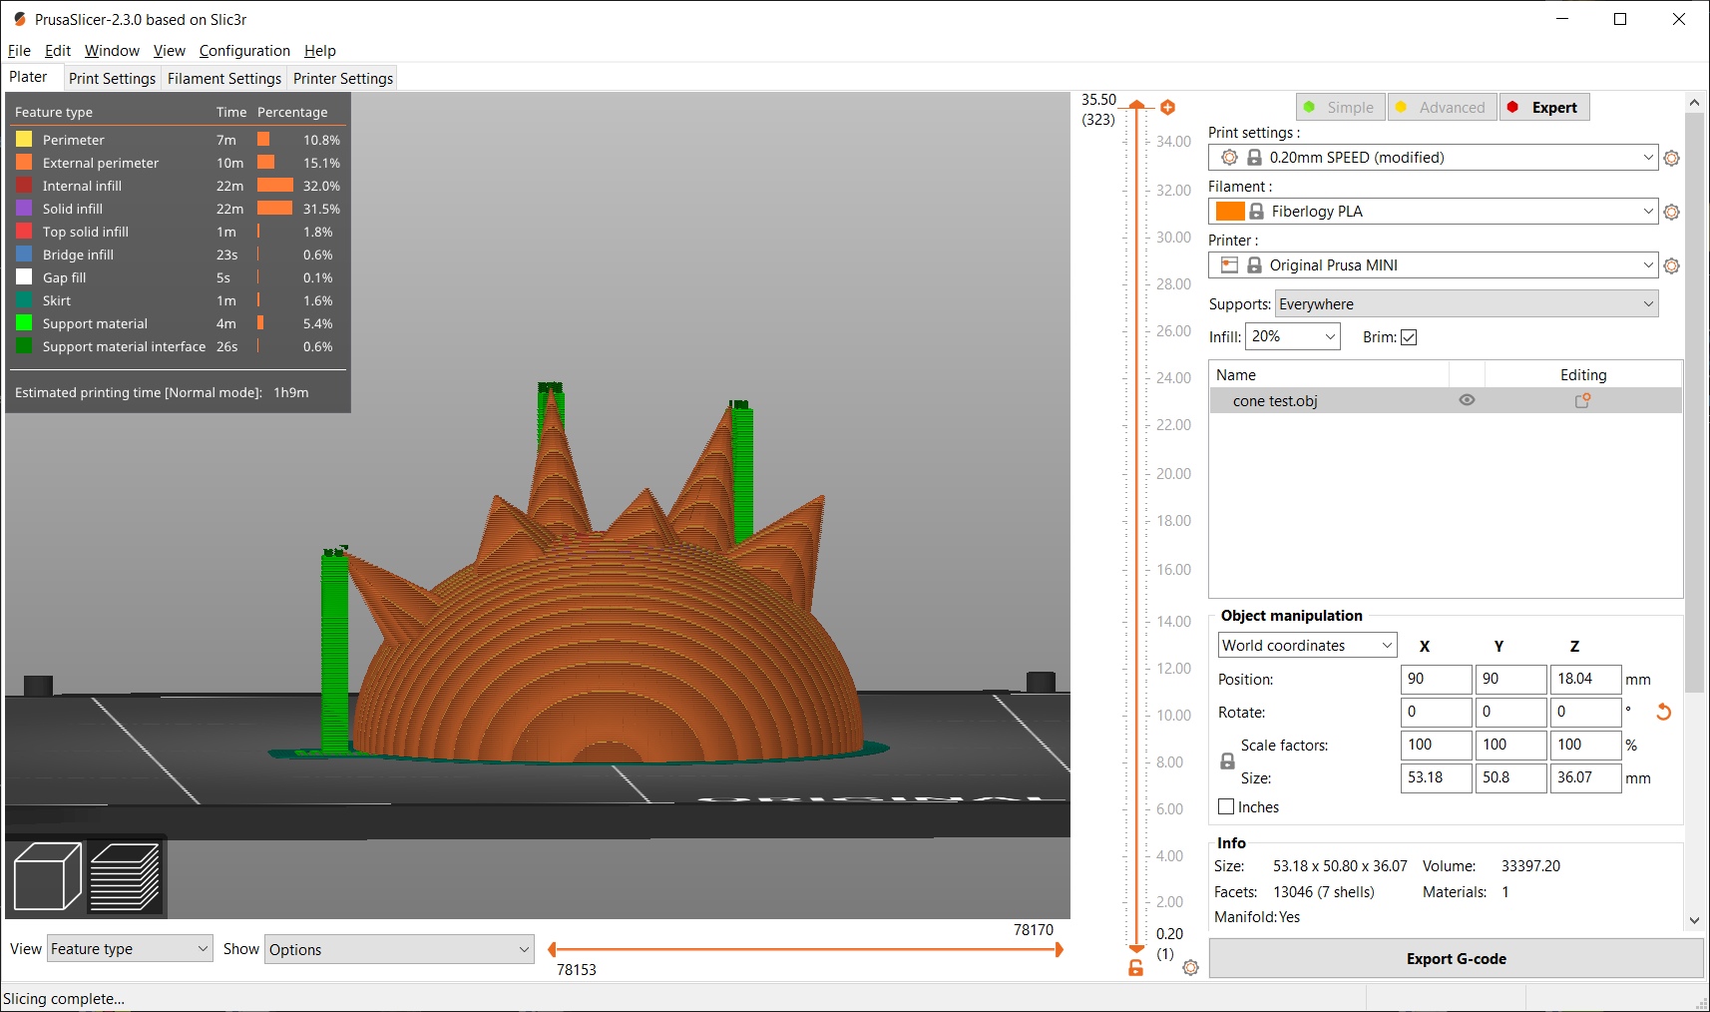Select the cone test.obj object row
The image size is (1710, 1012).
click(x=1446, y=400)
